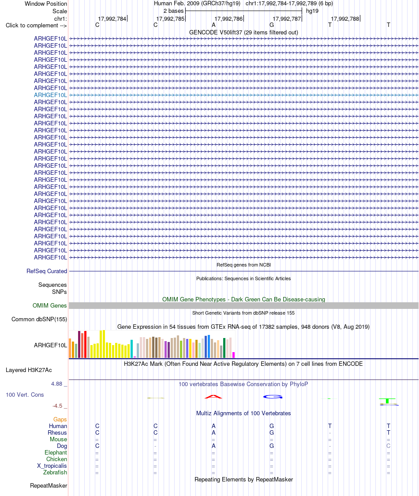Click the Chicken alignment row label

(x=56, y=459)
